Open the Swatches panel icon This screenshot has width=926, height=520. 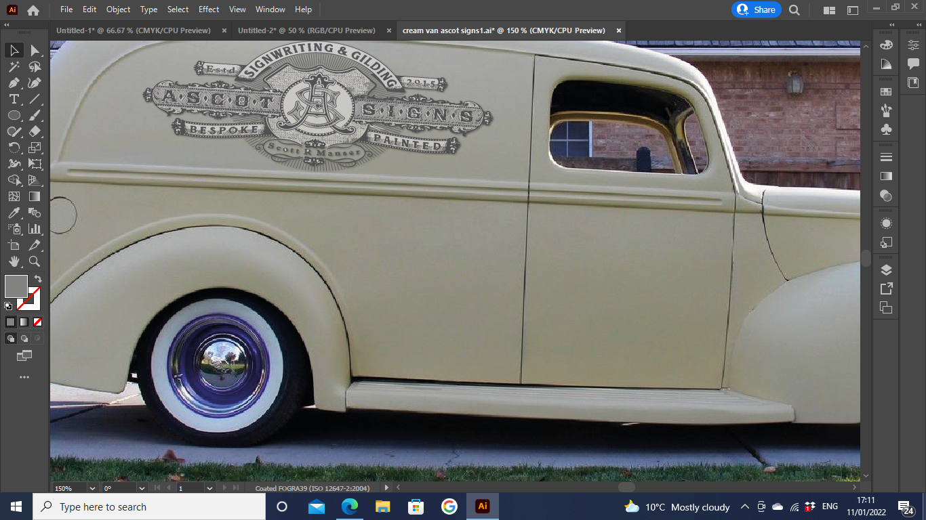(x=886, y=91)
